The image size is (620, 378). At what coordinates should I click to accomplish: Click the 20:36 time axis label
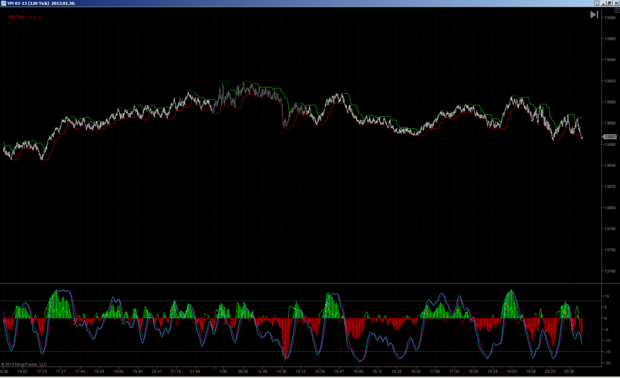(569, 371)
